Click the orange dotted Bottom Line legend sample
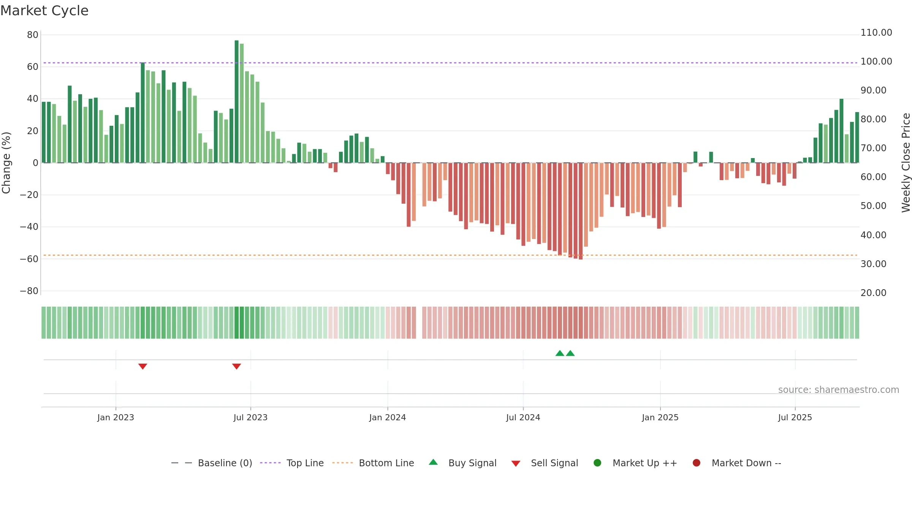 coord(342,463)
